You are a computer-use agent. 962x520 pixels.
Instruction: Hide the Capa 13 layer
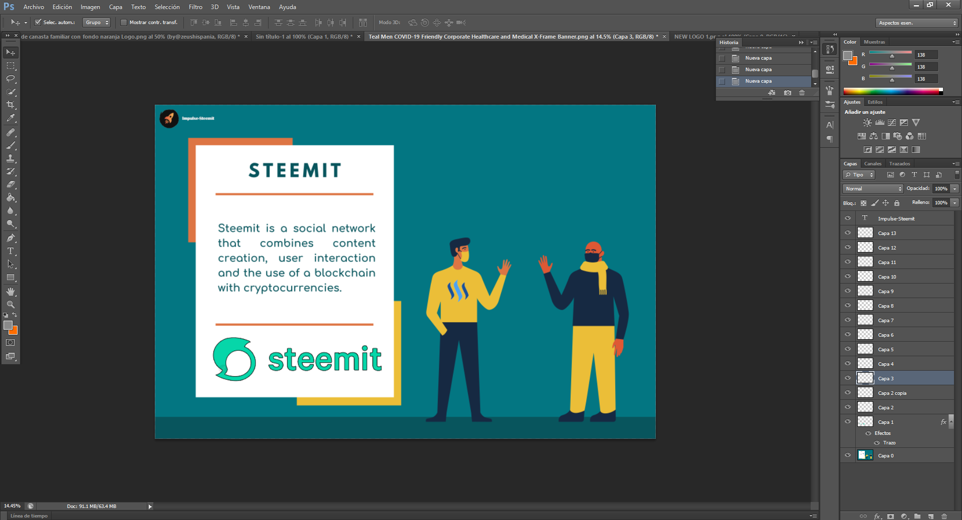click(x=848, y=233)
